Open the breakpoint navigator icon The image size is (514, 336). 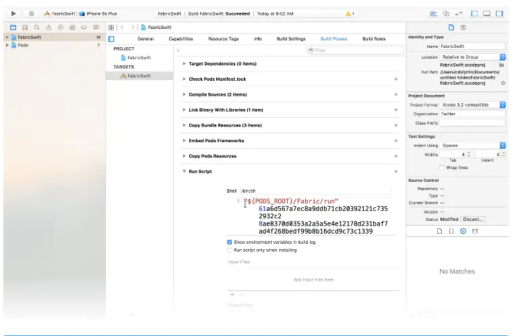[x=84, y=28]
